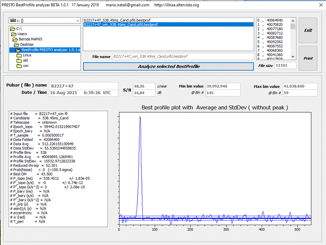The width and height of the screenshot is (326, 245).
Task: Click the pulse peak in profile plot
Action: point(140,117)
